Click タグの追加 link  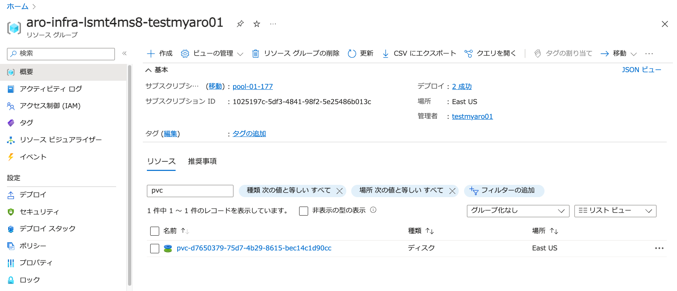pos(249,134)
